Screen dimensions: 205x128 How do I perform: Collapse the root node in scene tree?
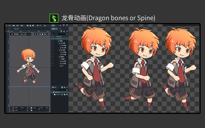pyautogui.click(x=56, y=38)
